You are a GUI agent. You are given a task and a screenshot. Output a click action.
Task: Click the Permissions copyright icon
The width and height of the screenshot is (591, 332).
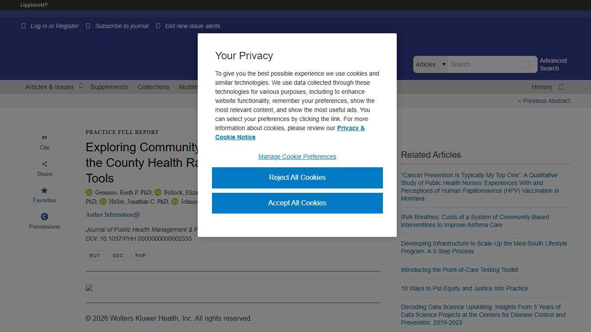[x=45, y=217]
